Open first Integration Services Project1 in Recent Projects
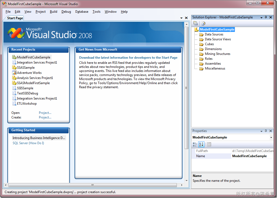Screen dimensions: 277x198 click(x=37, y=62)
